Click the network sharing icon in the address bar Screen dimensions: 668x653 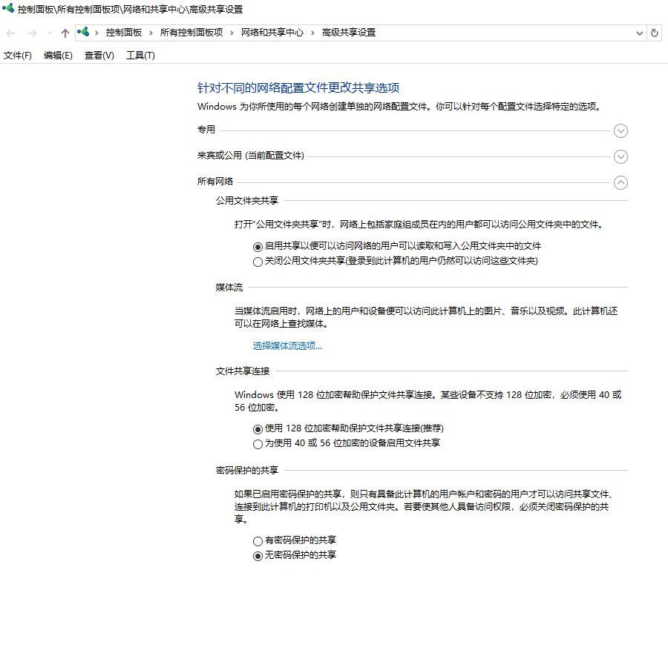[84, 33]
